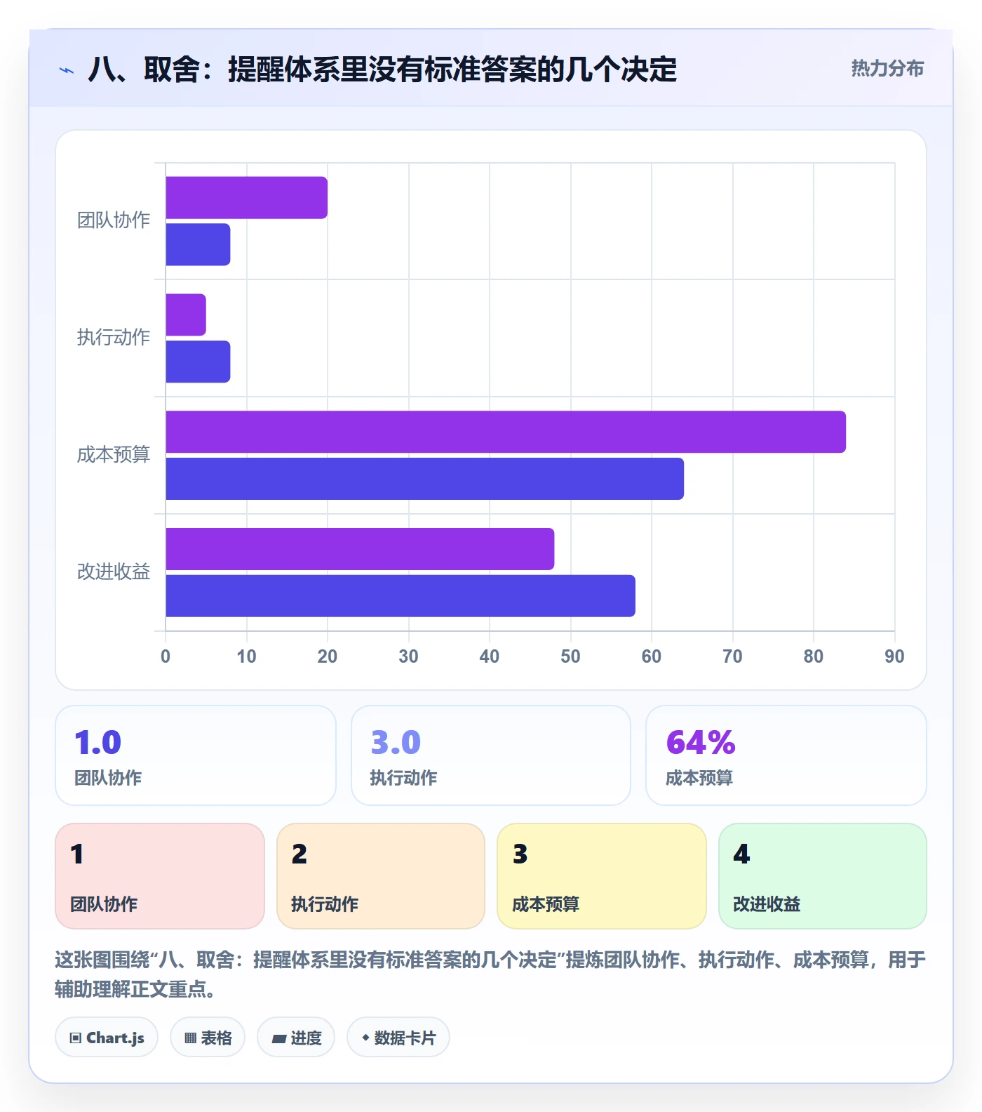Open the orange card numbered 2

click(381, 876)
